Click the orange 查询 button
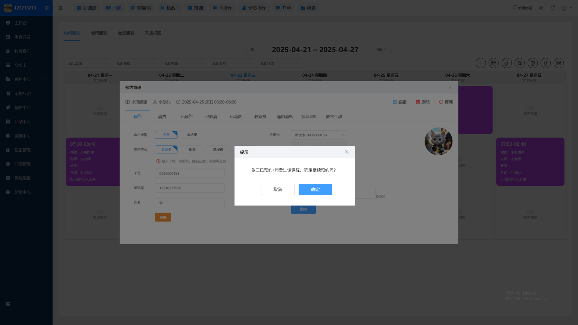Viewport: 578px width, 325px height. 163,217
